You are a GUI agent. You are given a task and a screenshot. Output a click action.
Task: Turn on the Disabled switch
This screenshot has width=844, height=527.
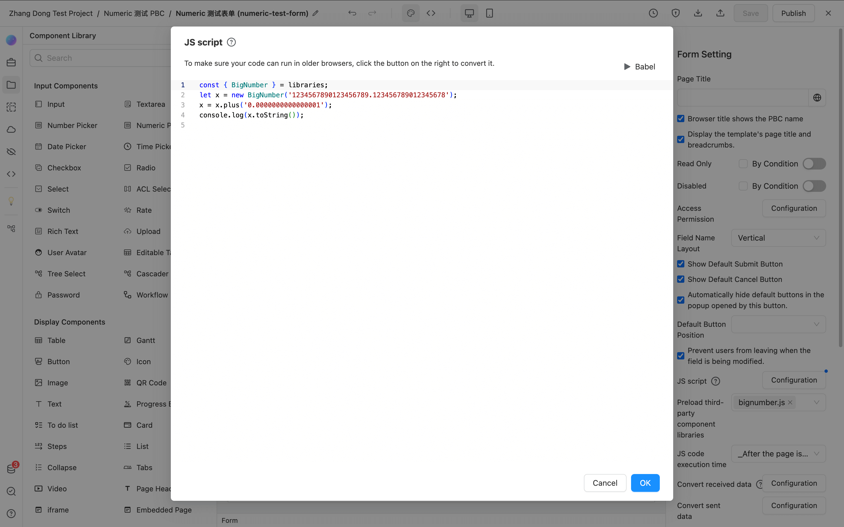(814, 186)
